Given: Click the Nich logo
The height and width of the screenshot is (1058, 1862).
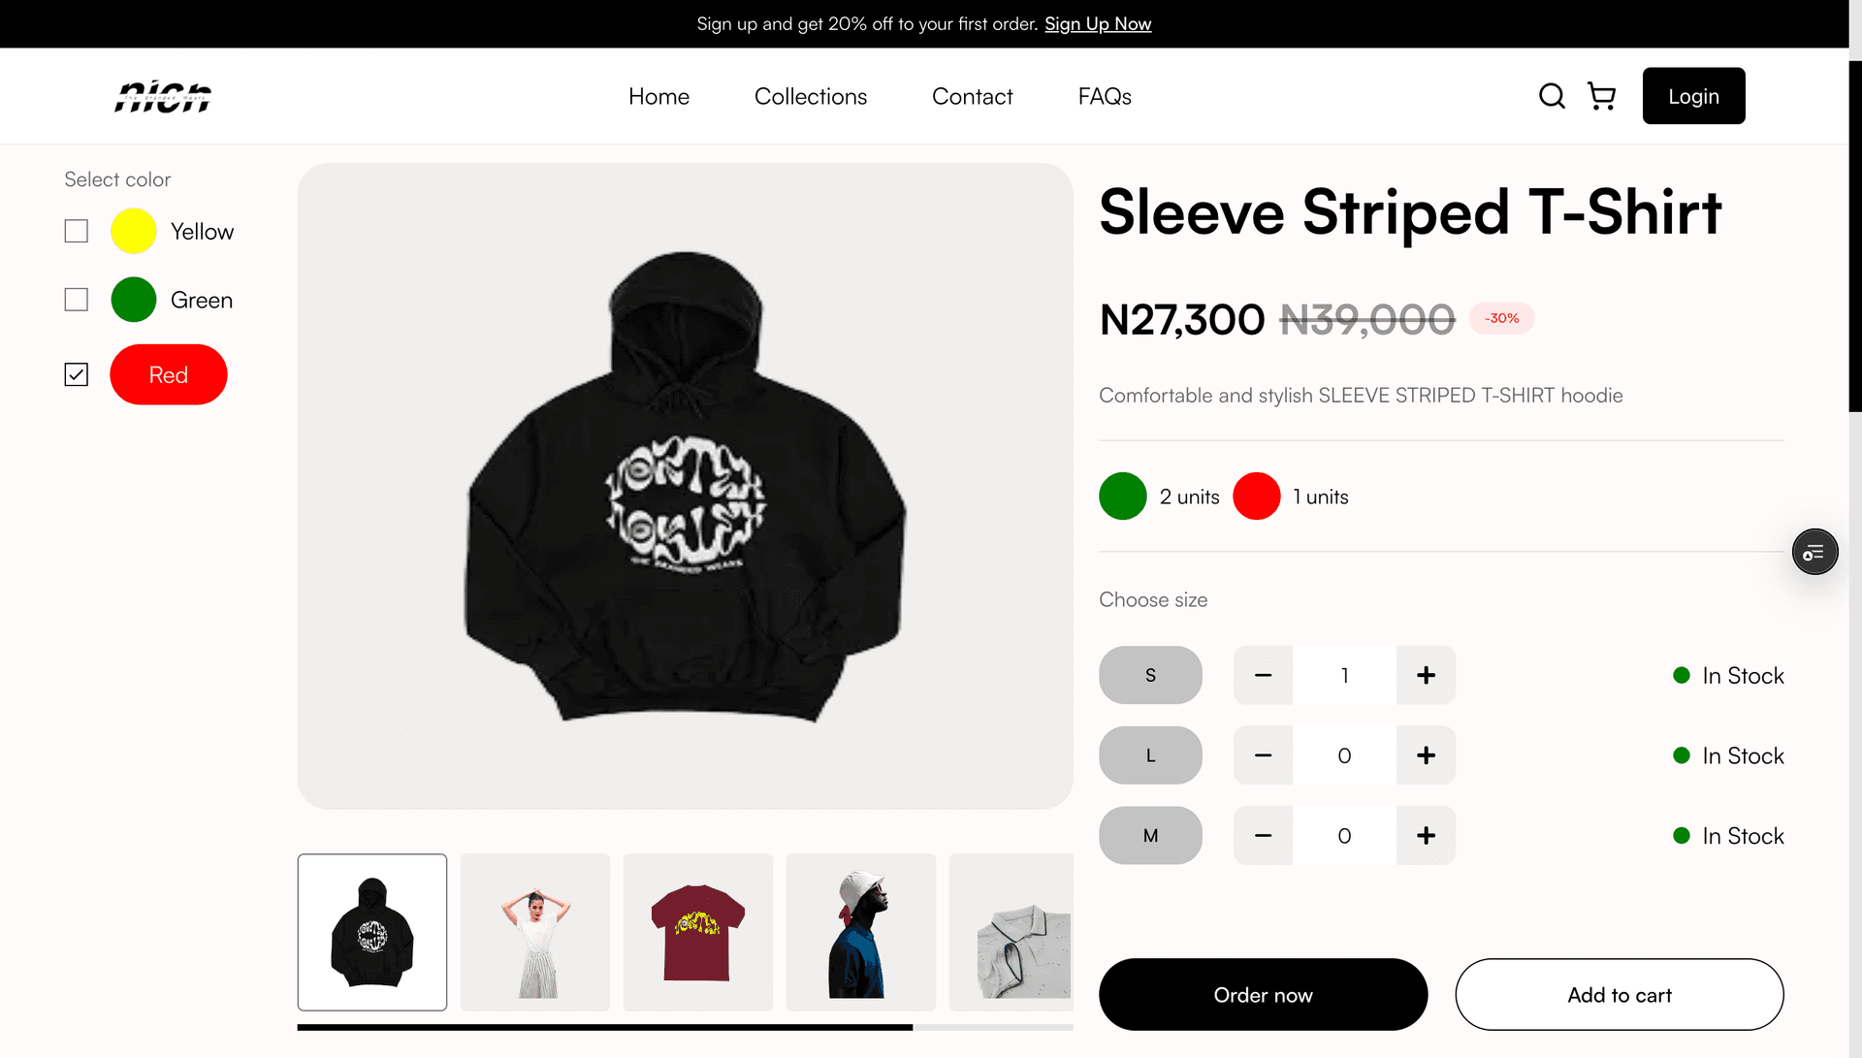Looking at the screenshot, I should [x=163, y=96].
